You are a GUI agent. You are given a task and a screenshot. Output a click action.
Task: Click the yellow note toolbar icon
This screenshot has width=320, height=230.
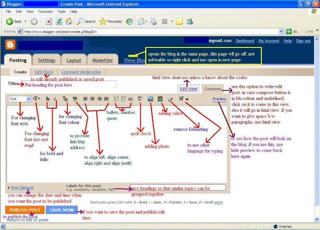tap(179, 21)
